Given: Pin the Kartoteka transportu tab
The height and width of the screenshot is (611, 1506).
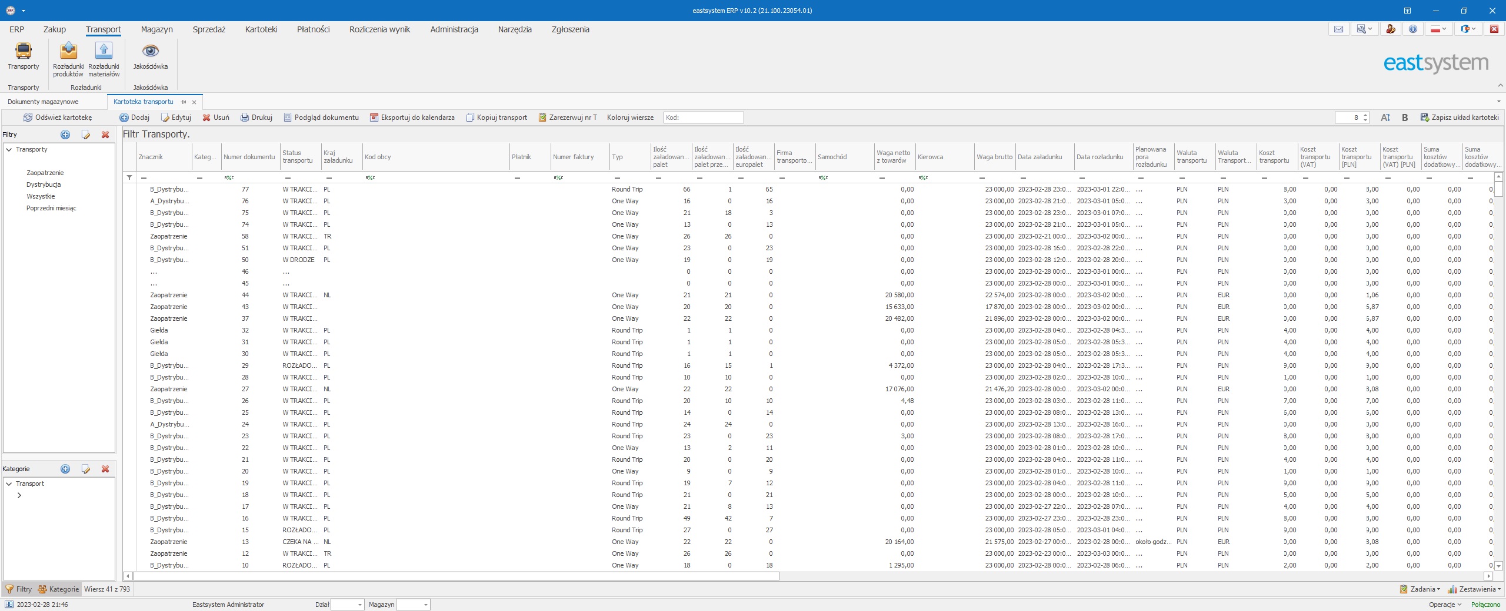Looking at the screenshot, I should 184,102.
